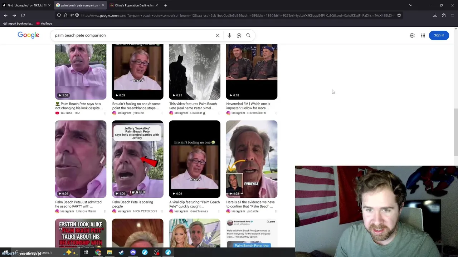Open Steam from the taskbar

click(121, 252)
